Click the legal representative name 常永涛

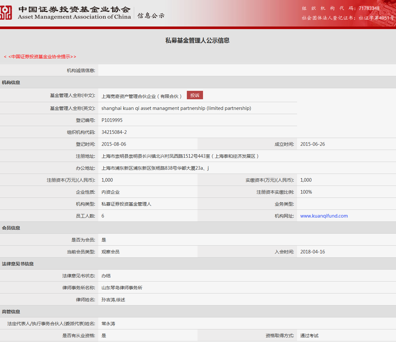click(x=108, y=324)
